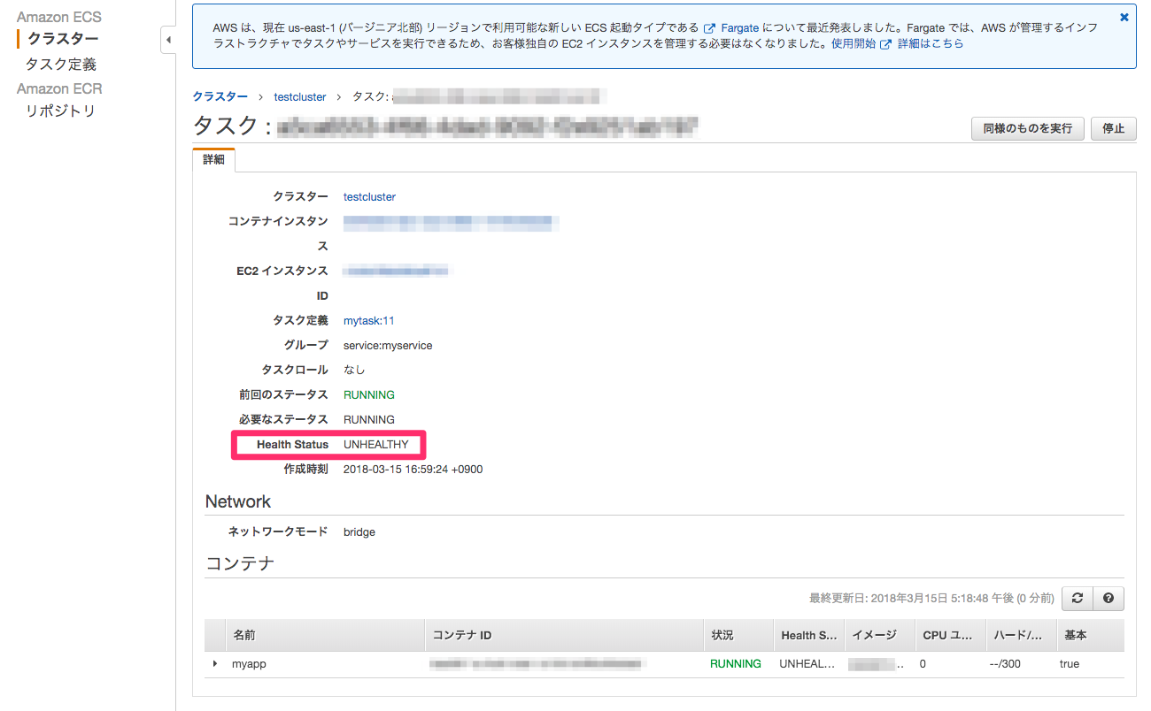Expand the myapp container row

pos(214,663)
